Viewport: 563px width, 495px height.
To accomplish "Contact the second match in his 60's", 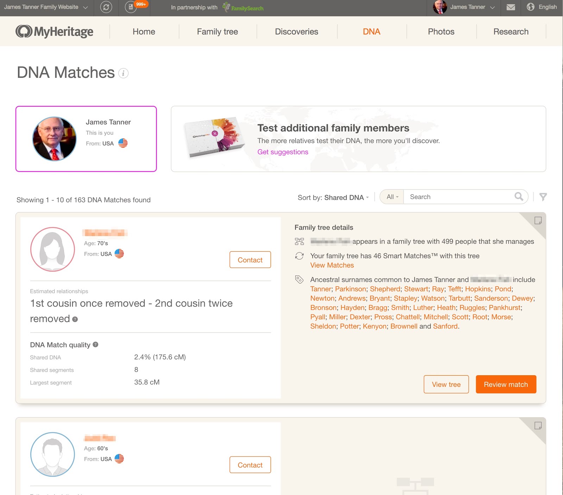I will [x=250, y=465].
